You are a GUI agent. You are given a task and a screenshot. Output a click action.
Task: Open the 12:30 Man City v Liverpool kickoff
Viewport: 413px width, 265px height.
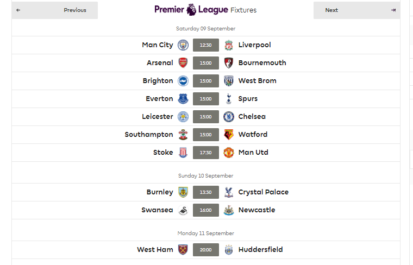coord(206,45)
